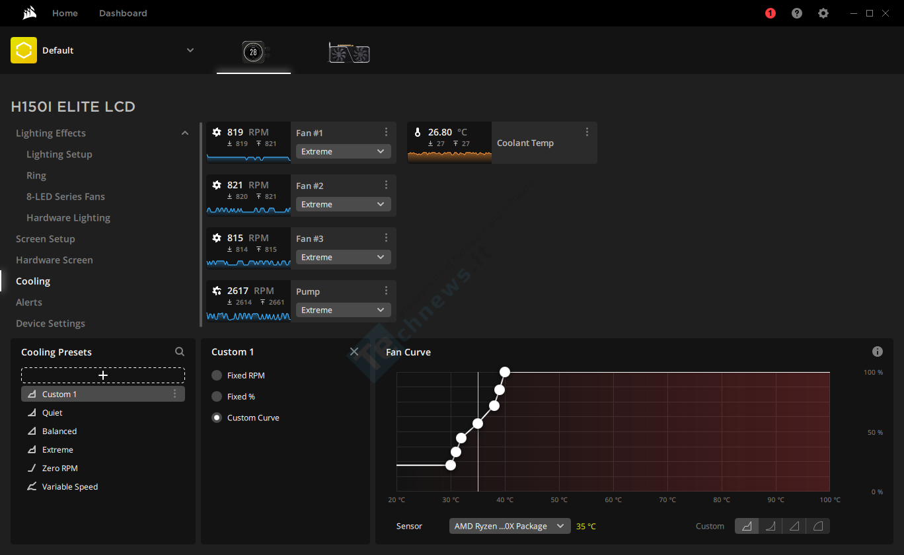Apply the fourth curve shape preset icon
The image size is (904, 555).
click(818, 526)
